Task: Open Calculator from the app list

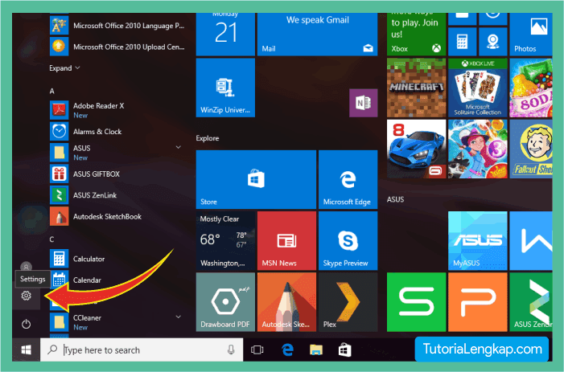Action: coord(117,259)
